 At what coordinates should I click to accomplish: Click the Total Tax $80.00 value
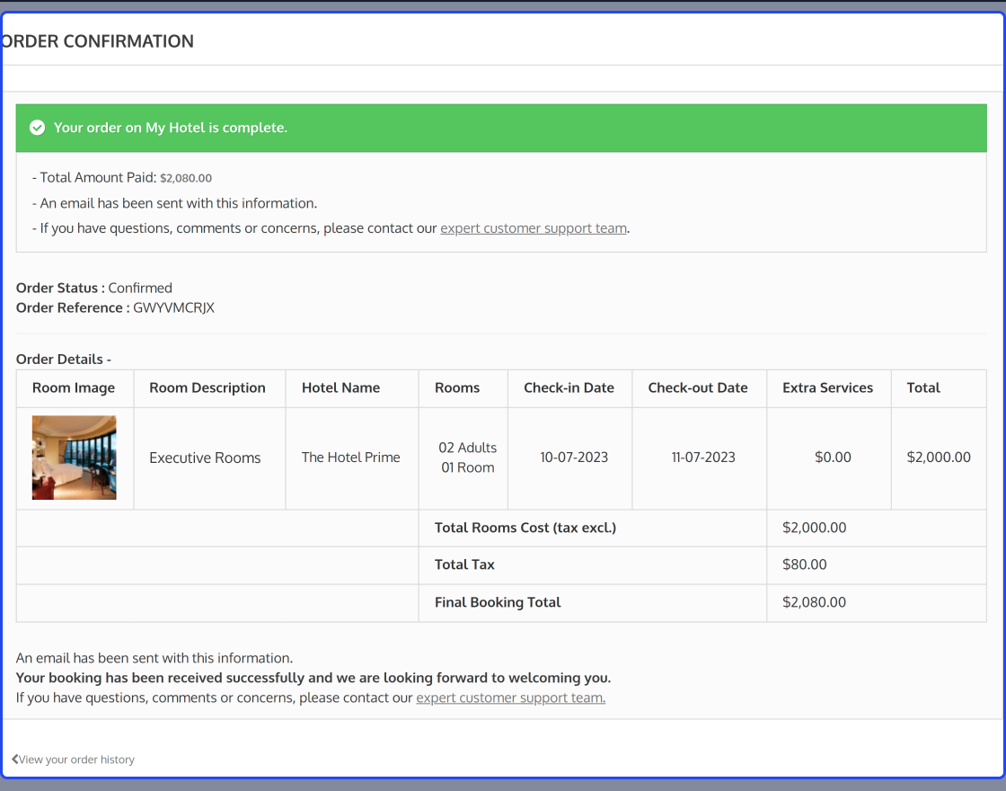click(805, 564)
